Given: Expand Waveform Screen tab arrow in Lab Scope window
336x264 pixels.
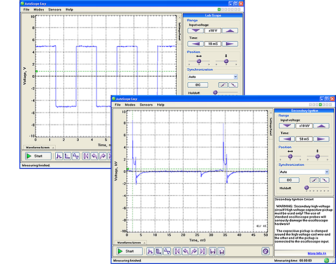Looking at the screenshot, I should click(53, 147).
